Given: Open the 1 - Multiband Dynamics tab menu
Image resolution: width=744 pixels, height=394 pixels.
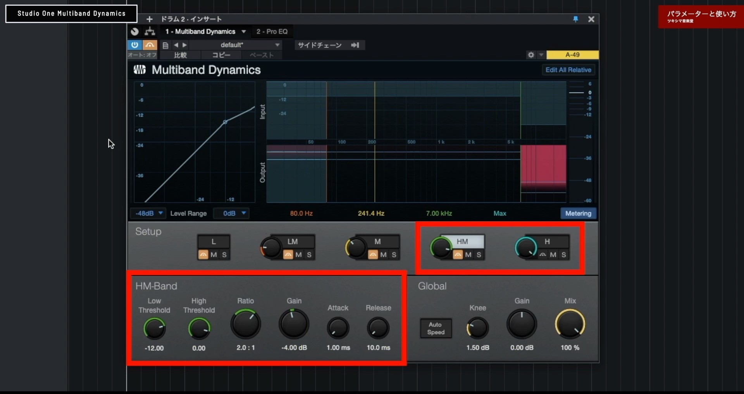Looking at the screenshot, I should point(244,31).
